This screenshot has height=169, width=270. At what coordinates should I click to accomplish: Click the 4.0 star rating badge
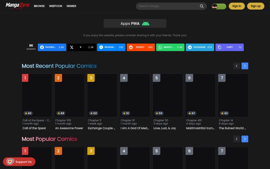[x=28, y=113]
